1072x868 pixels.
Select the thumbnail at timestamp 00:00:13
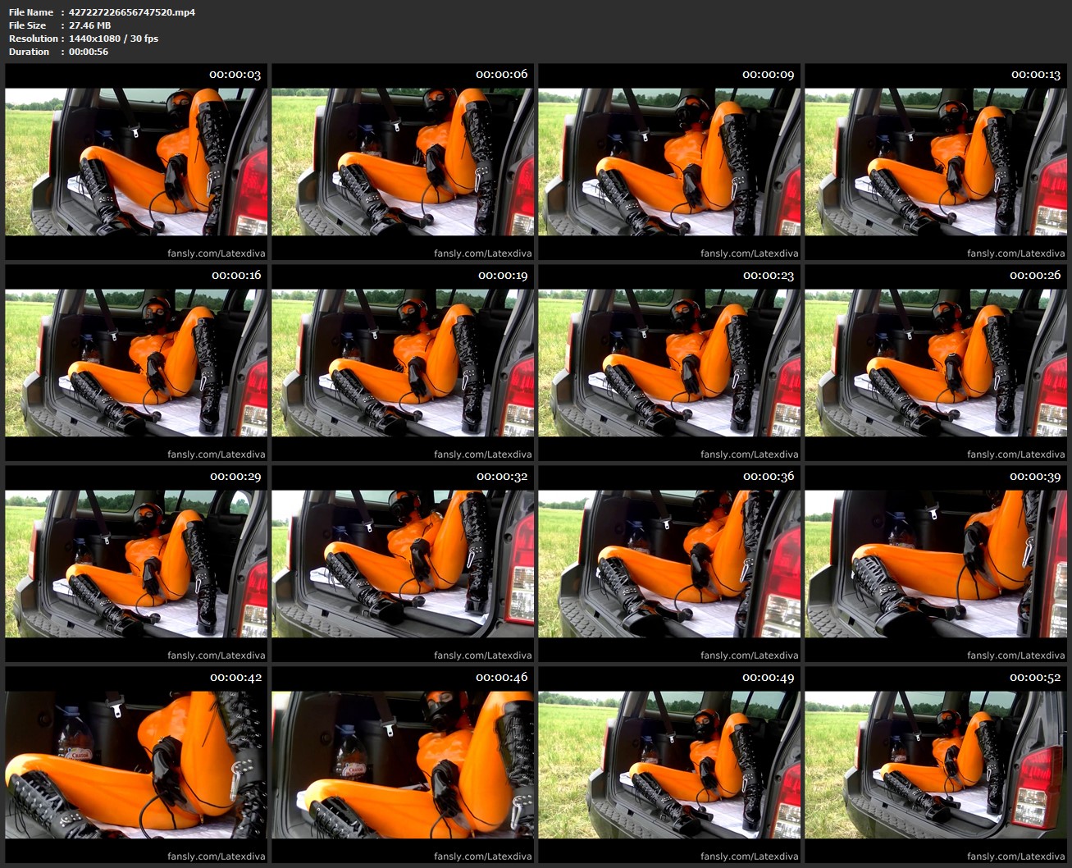pos(936,162)
